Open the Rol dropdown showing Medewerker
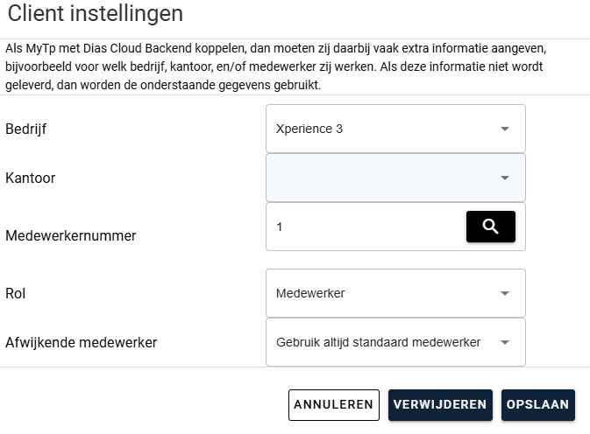The image size is (590, 434). (x=395, y=293)
